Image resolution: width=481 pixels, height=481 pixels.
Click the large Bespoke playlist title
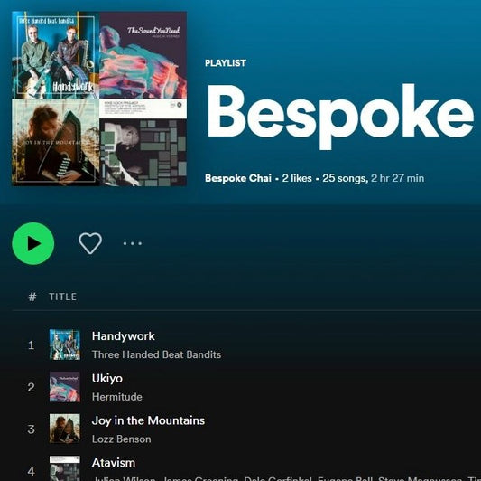(x=340, y=115)
